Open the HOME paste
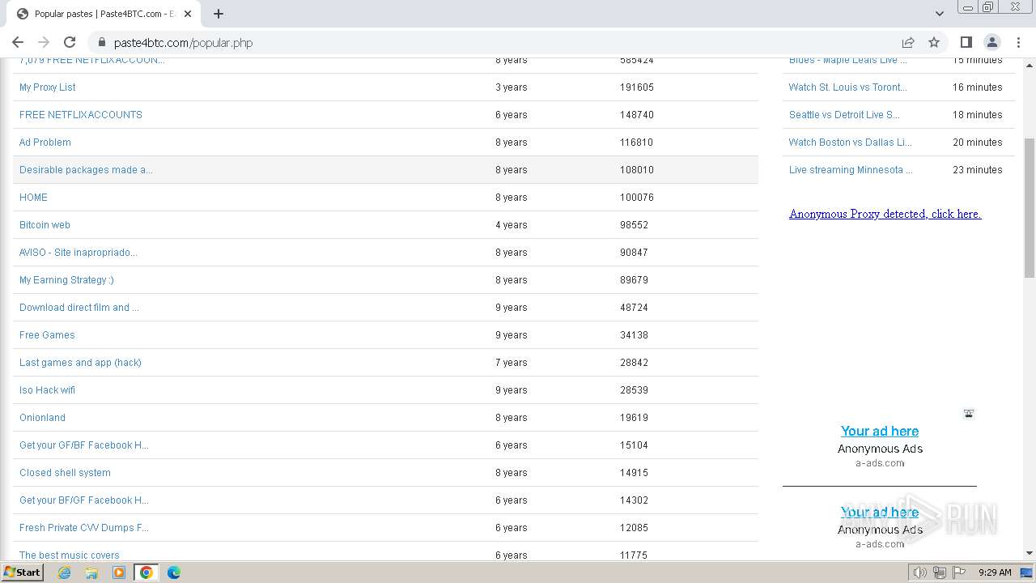The height and width of the screenshot is (583, 1036). (x=33, y=198)
